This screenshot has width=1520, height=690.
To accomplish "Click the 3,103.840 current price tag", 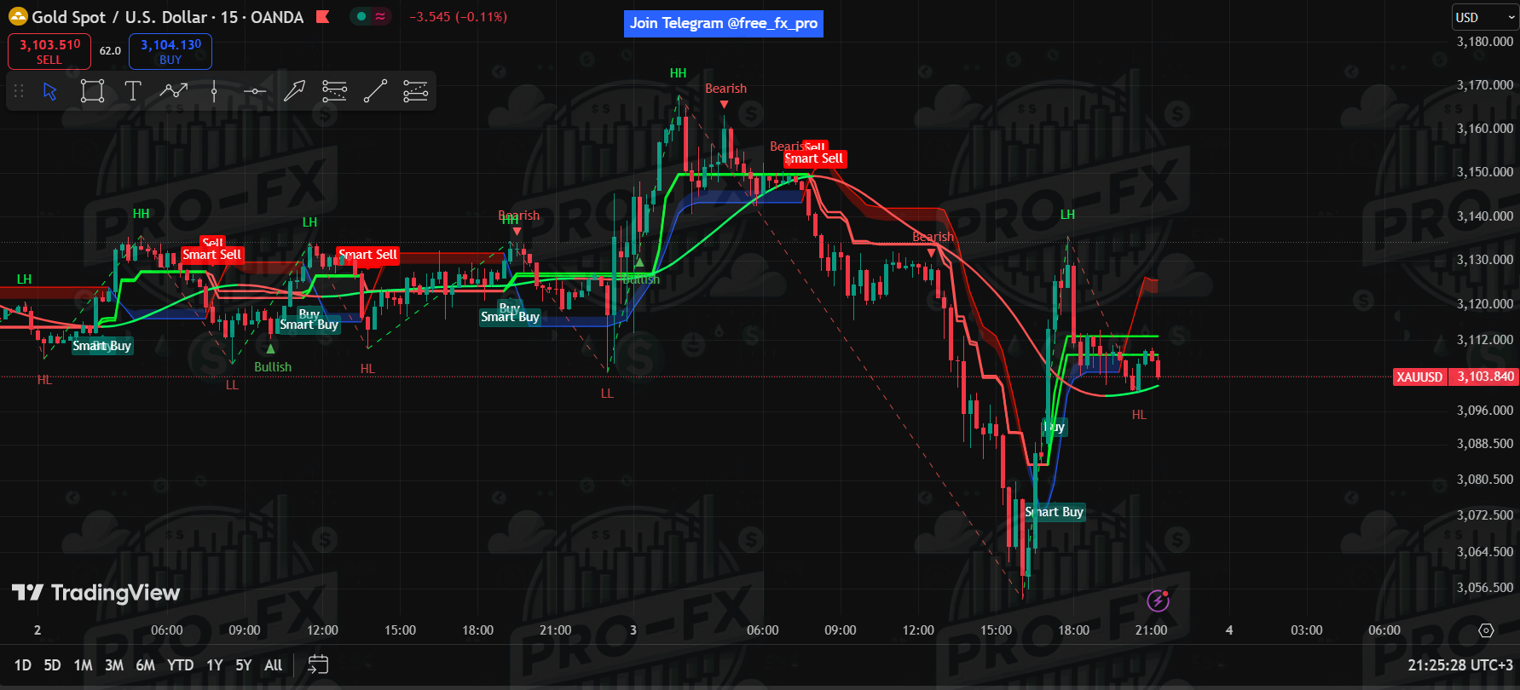I will pyautogui.click(x=1484, y=377).
